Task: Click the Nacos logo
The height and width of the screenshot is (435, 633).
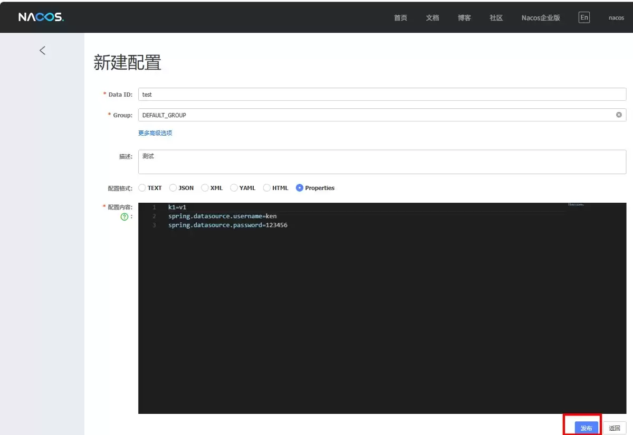Action: 41,17
